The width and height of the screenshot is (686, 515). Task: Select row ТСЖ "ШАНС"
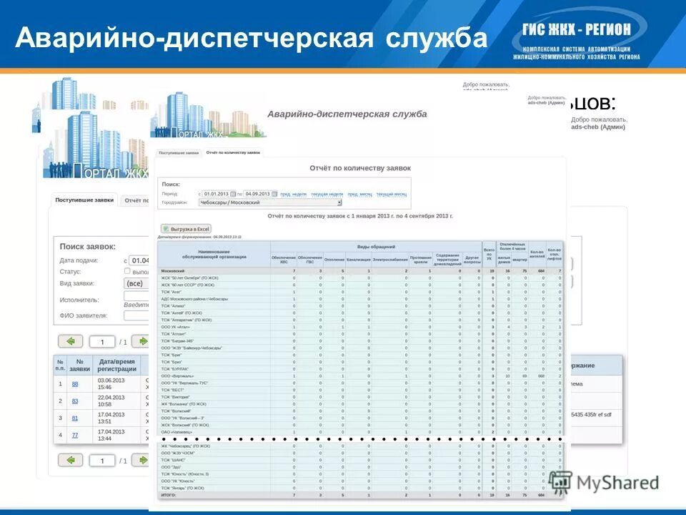point(360,460)
